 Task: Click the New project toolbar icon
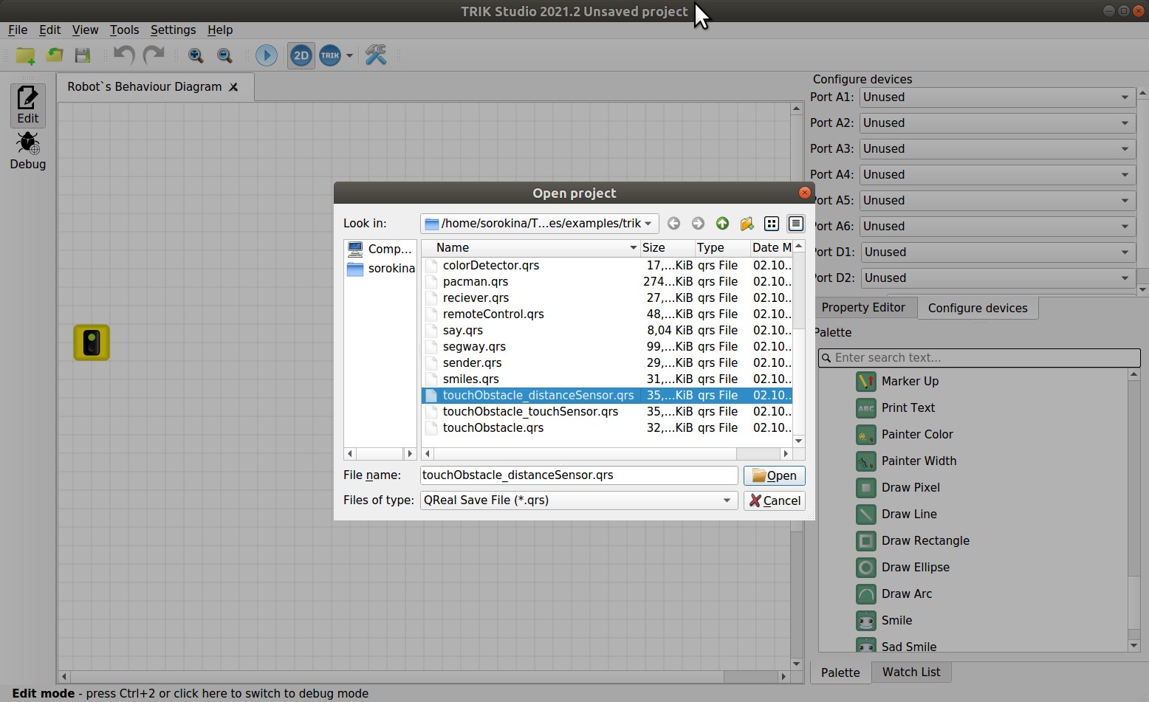tap(25, 55)
